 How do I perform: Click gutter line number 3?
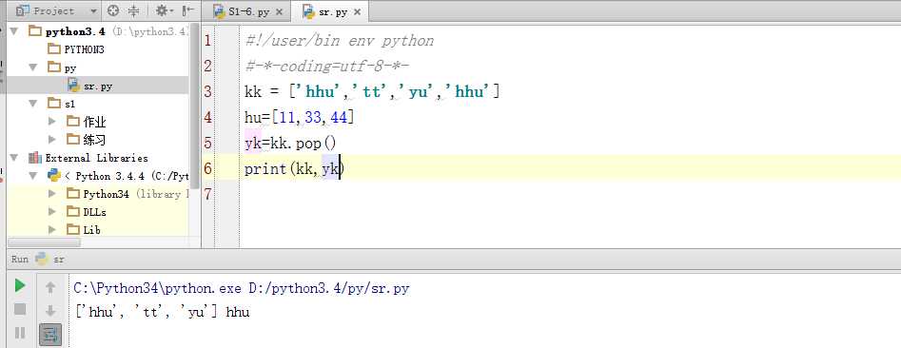coord(207,91)
